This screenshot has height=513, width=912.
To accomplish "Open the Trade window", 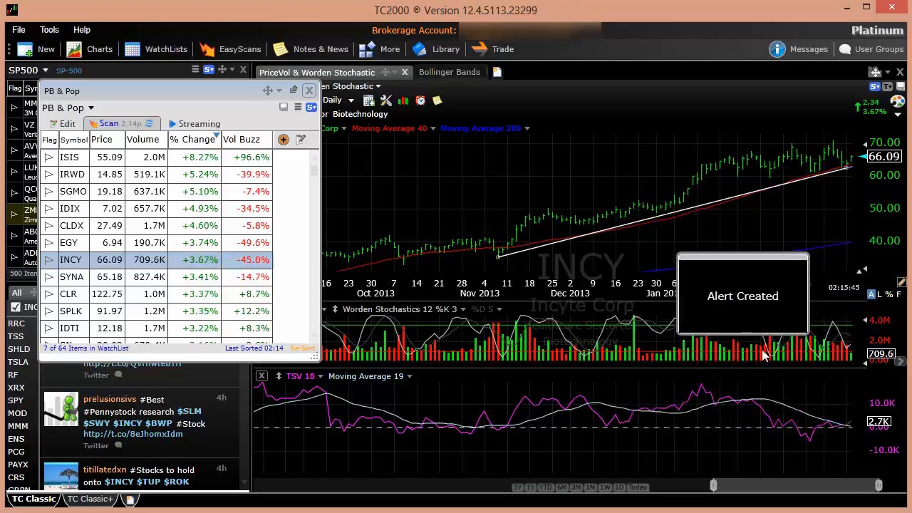I will pyautogui.click(x=493, y=49).
